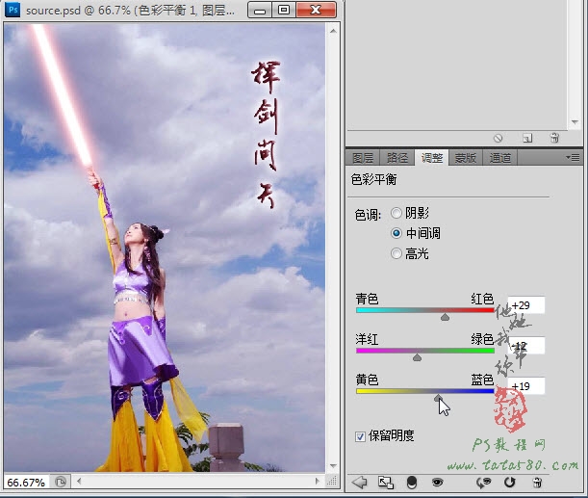The height and width of the screenshot is (498, 588).
Task: Toggle the 保留明度 preserve luminosity checkbox
Action: (x=360, y=436)
